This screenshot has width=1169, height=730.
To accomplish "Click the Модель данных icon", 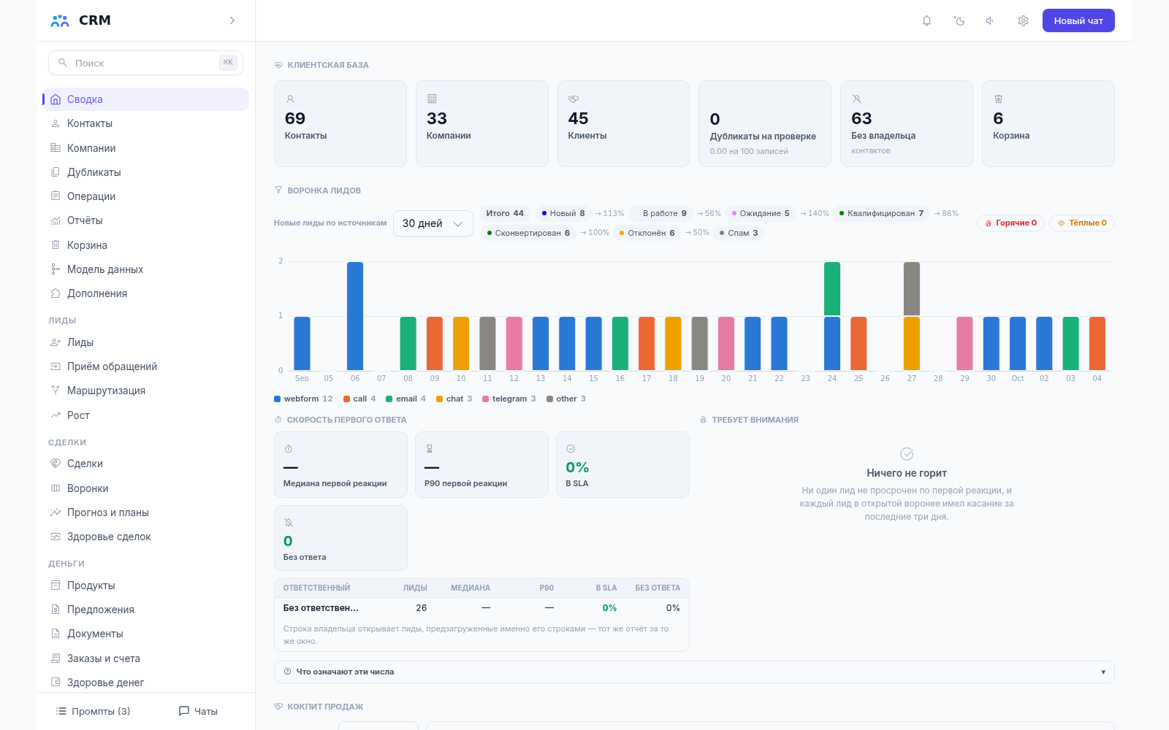I will pos(56,269).
